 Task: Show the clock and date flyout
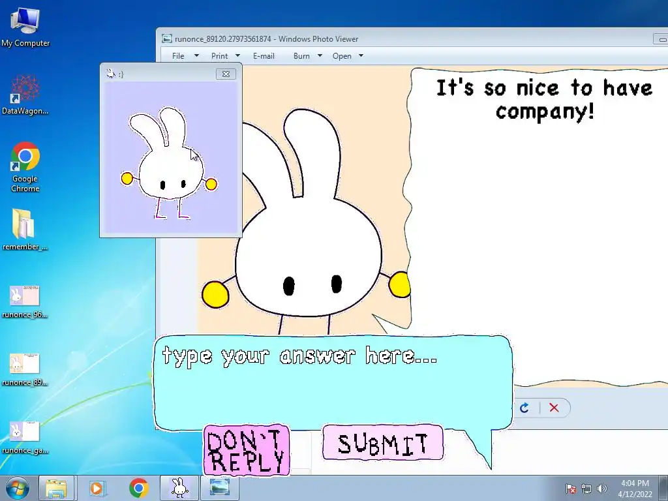[635, 489]
